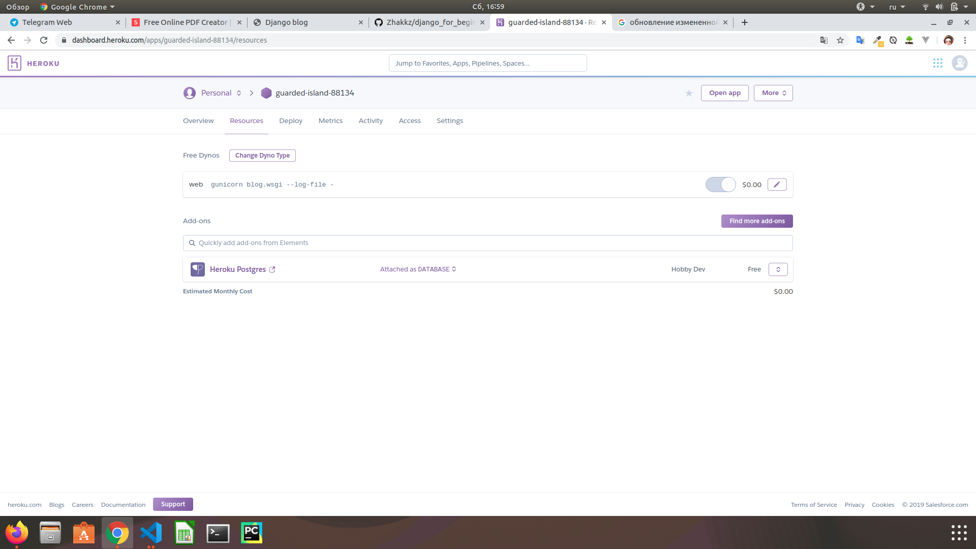
Task: Launch Firefox from the dock
Action: (x=17, y=533)
